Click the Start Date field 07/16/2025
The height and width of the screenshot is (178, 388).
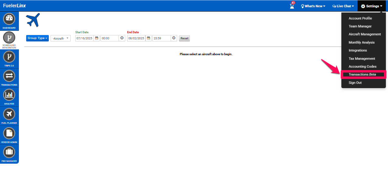pos(84,38)
